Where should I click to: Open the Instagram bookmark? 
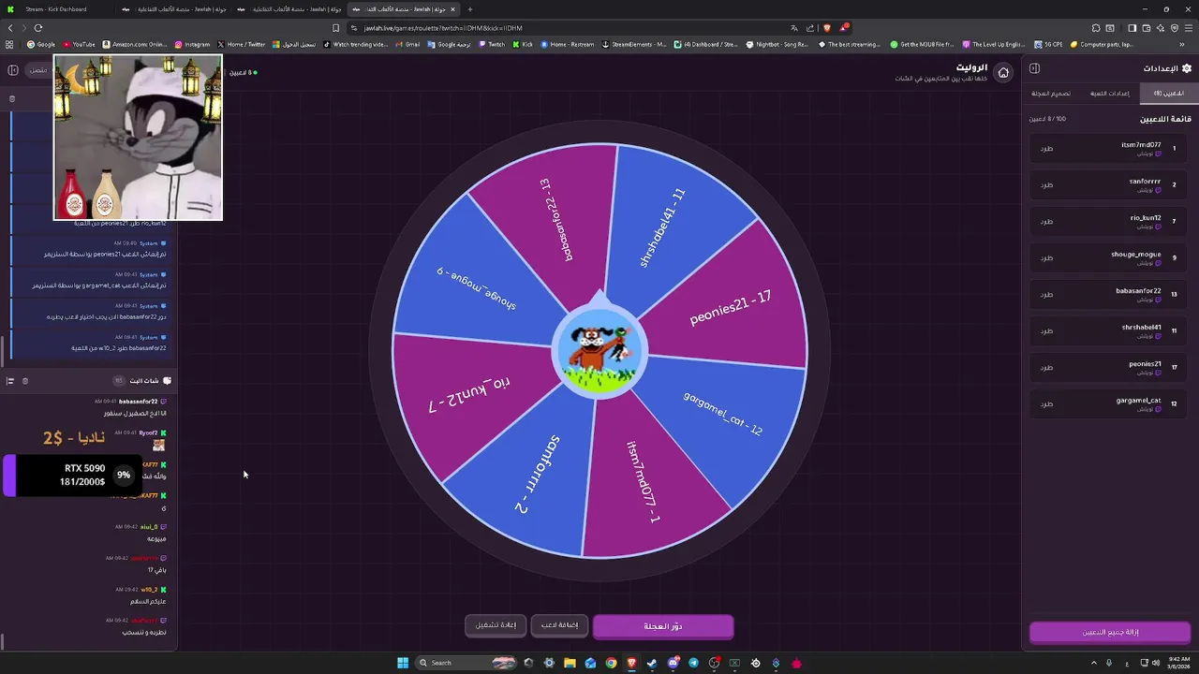point(192,44)
